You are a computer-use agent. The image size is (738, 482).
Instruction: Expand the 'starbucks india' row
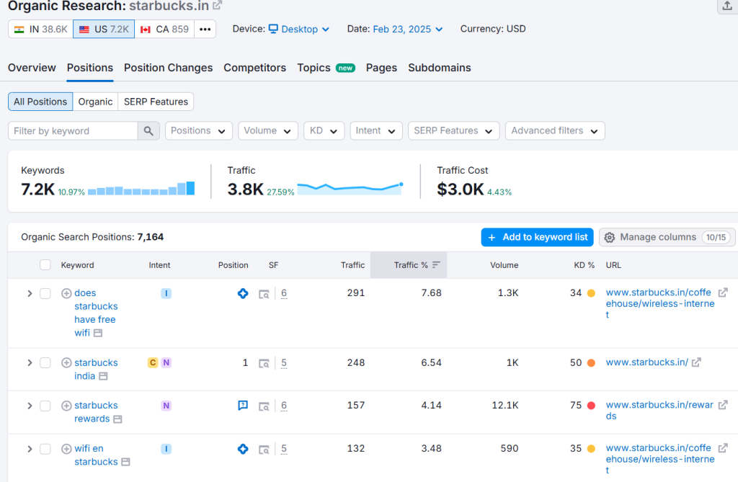[30, 363]
